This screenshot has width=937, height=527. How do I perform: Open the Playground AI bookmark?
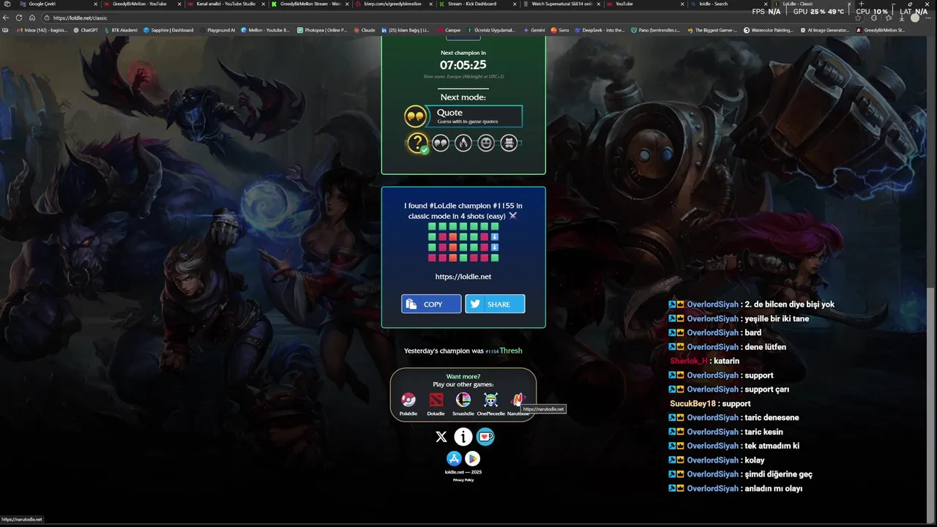[x=217, y=30]
